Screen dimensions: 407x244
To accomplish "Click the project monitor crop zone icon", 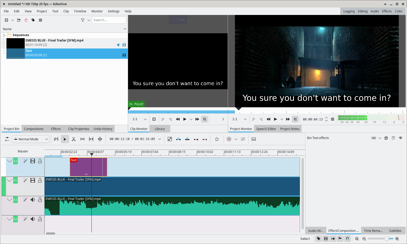I will coord(295,119).
